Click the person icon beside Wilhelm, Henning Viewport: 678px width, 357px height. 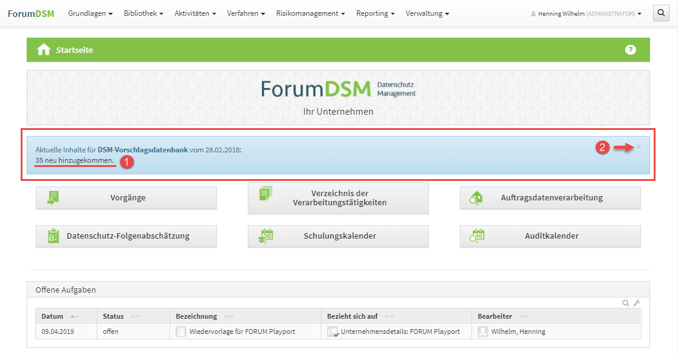click(x=482, y=331)
